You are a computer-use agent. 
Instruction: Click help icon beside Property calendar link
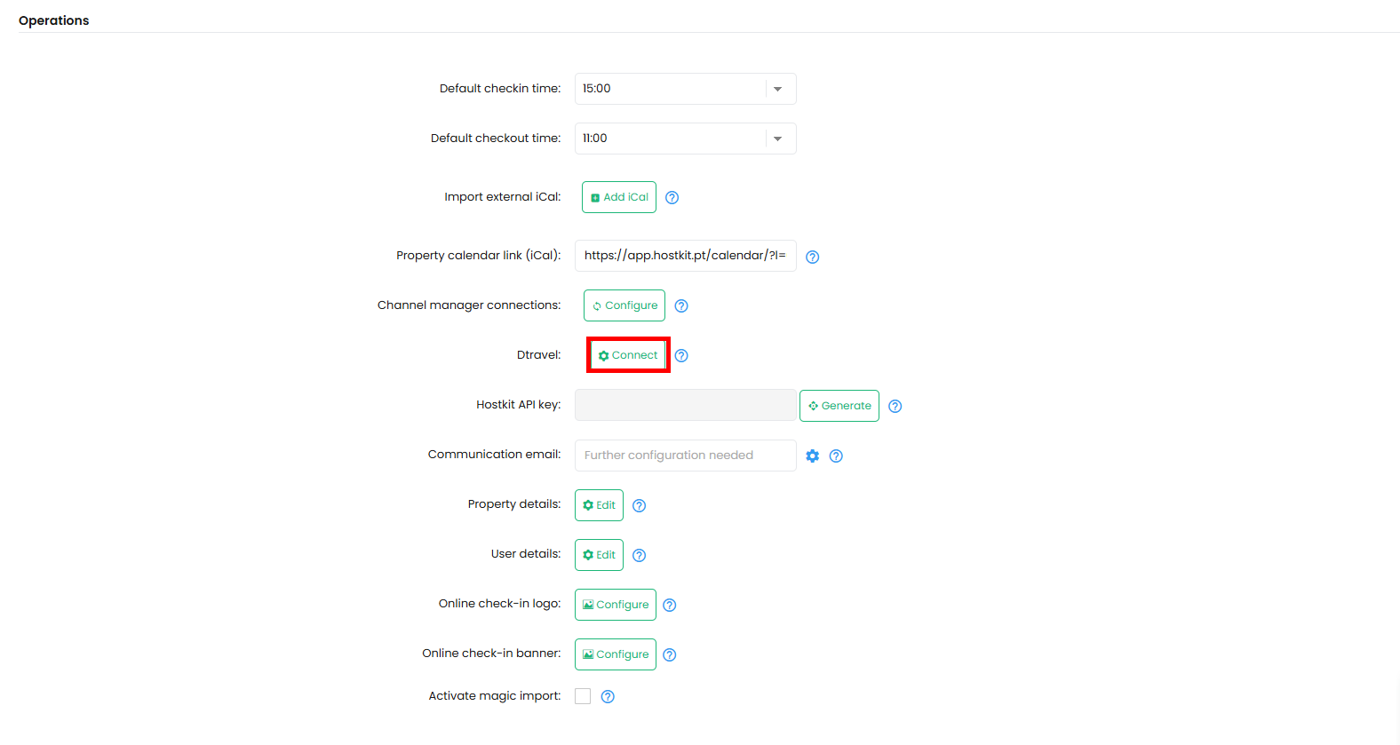pos(813,257)
